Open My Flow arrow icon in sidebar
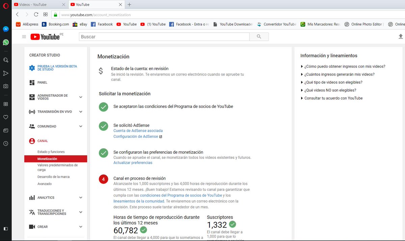 (6, 73)
